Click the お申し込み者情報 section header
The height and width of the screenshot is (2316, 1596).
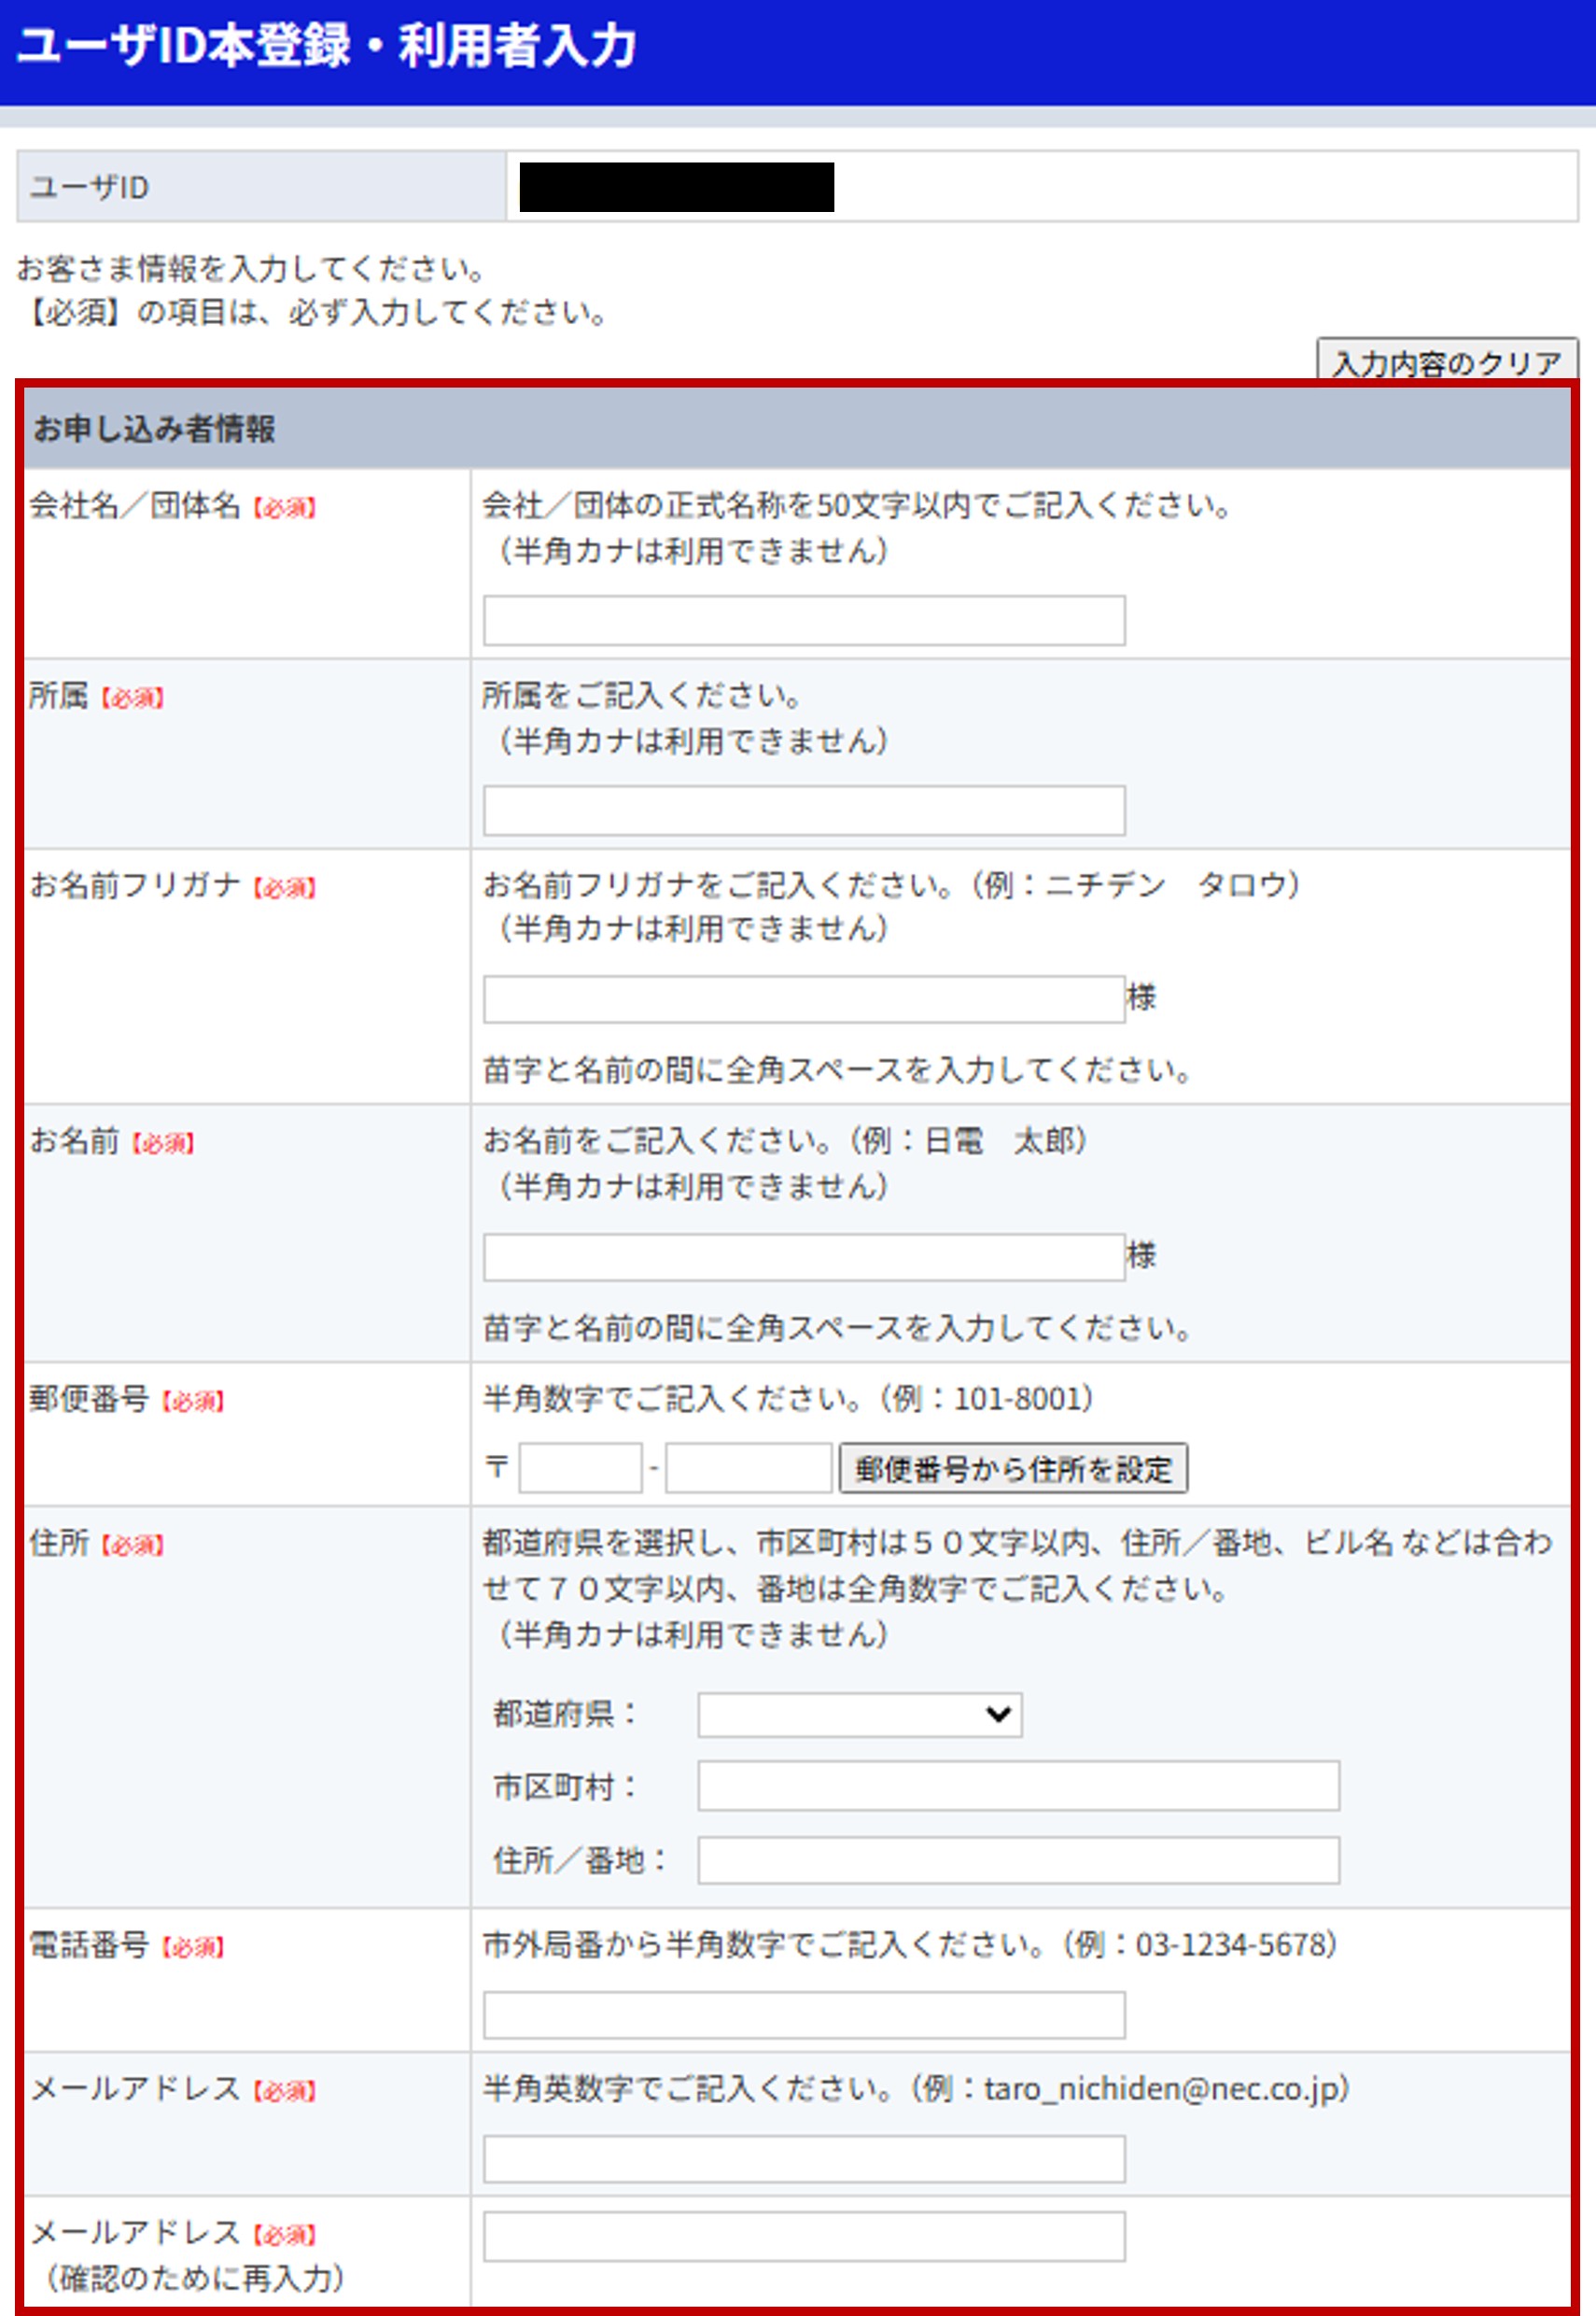[x=154, y=430]
